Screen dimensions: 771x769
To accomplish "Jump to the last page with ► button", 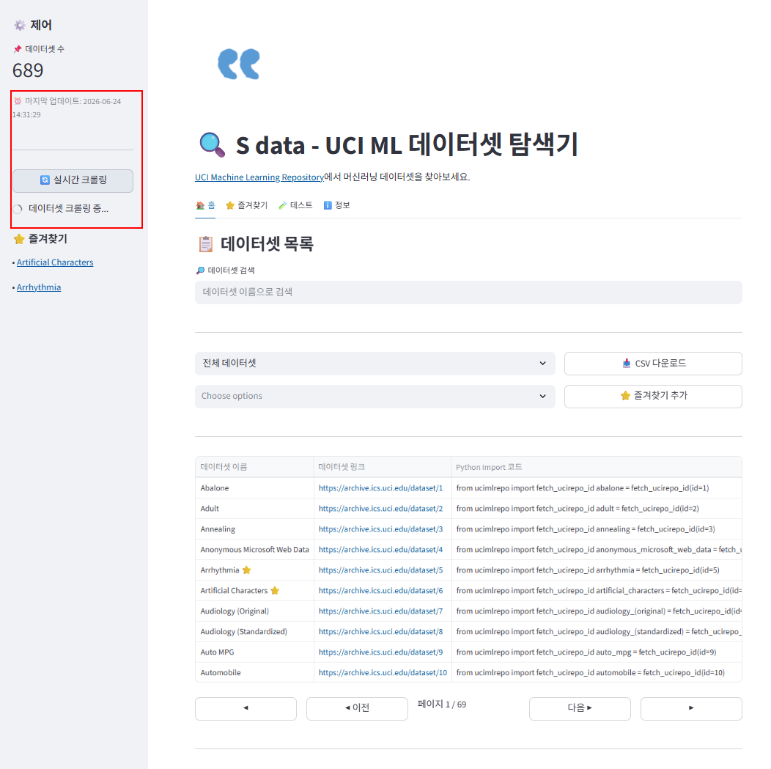I will [691, 709].
